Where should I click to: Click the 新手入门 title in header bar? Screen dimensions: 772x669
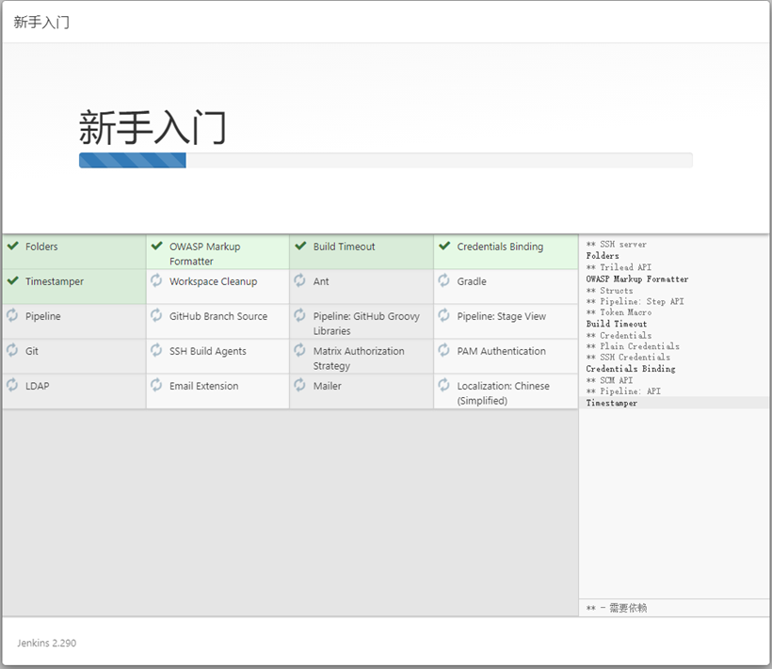tap(41, 23)
